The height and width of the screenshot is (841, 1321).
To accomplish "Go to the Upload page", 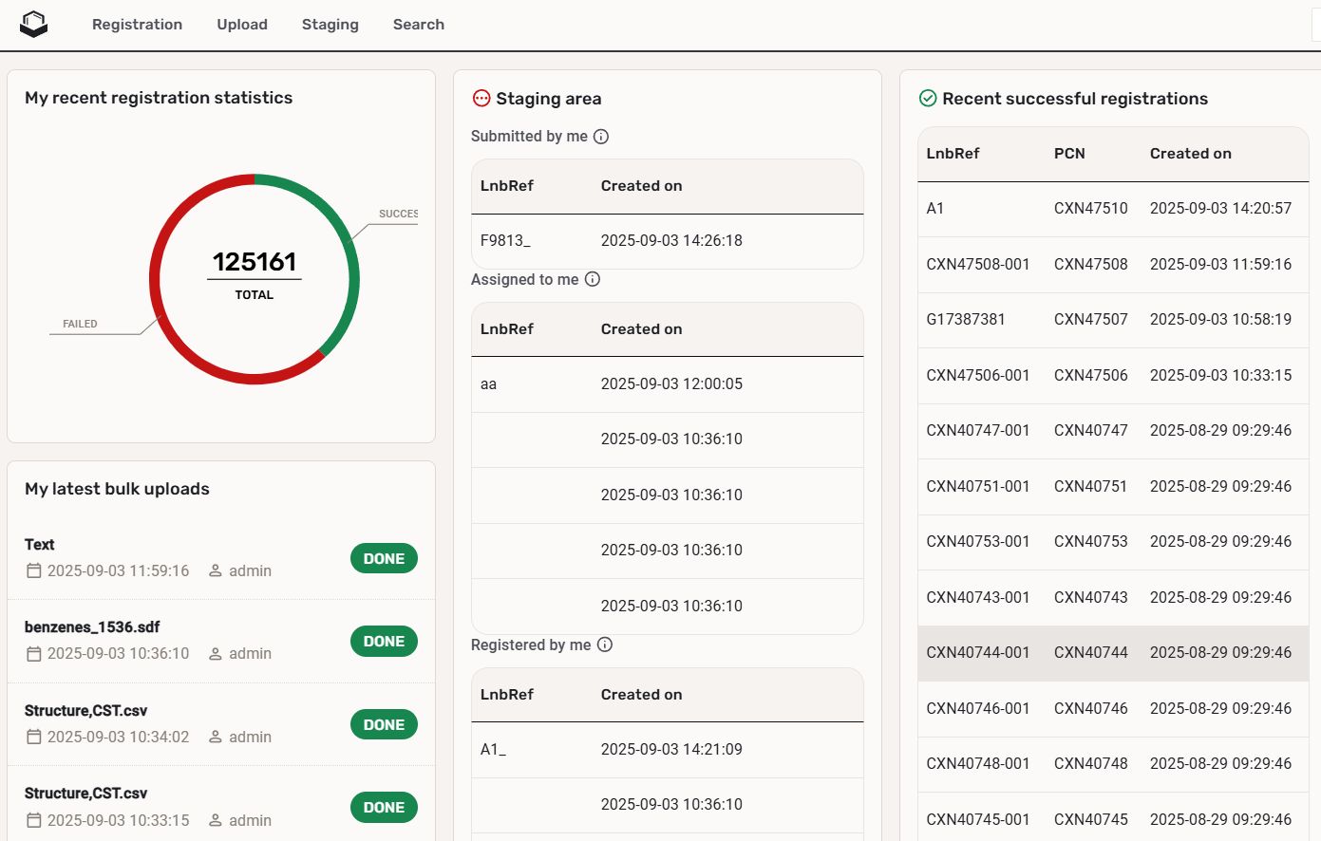I will pyautogui.click(x=242, y=25).
